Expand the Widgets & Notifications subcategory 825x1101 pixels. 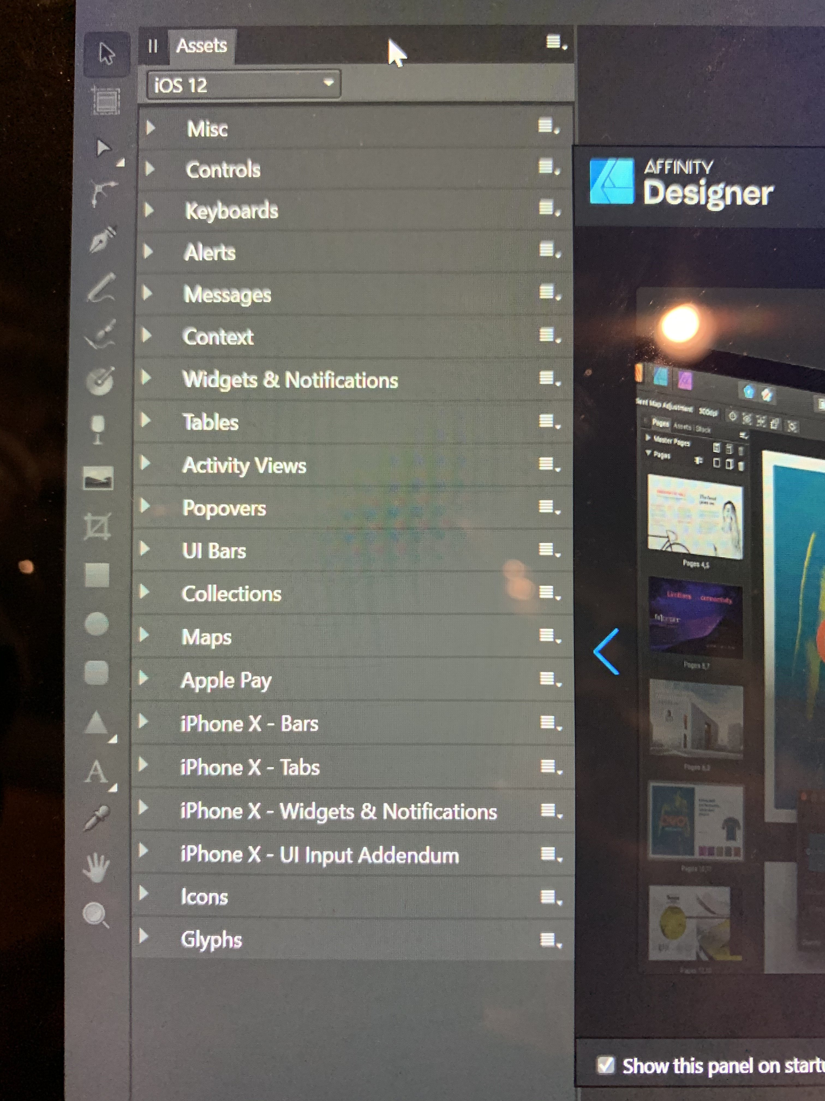point(146,377)
